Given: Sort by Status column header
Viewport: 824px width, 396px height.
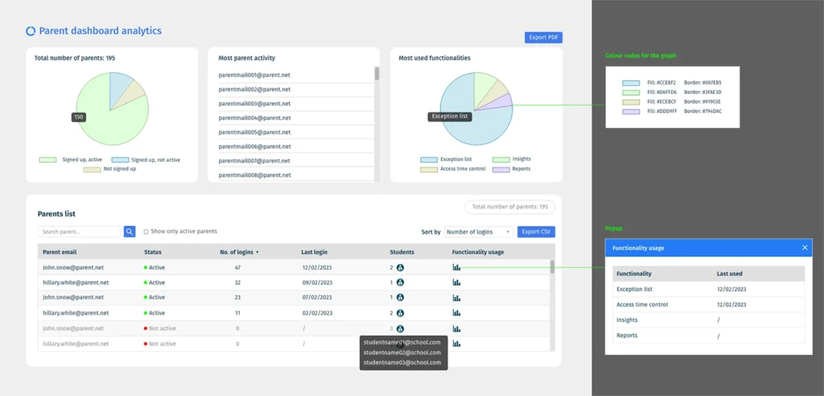Looking at the screenshot, I should click(x=153, y=252).
